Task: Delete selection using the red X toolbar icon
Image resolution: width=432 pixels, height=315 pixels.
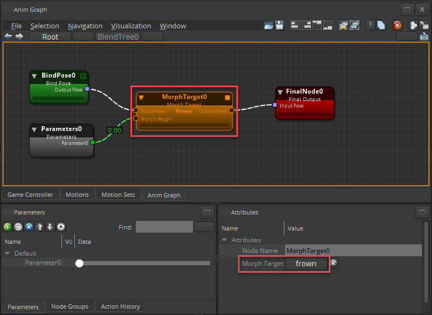Action: (397, 25)
